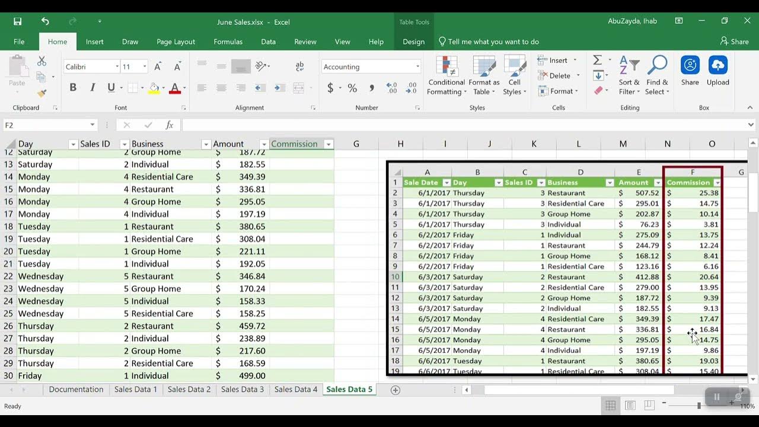Apply the red font color
The image size is (759, 427).
(x=175, y=88)
